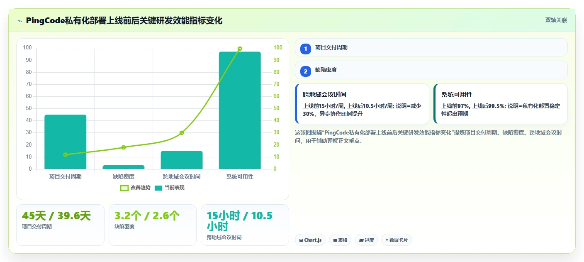Click the description paragraph starting 这张图围绕
584x262 pixels.
(x=429, y=137)
